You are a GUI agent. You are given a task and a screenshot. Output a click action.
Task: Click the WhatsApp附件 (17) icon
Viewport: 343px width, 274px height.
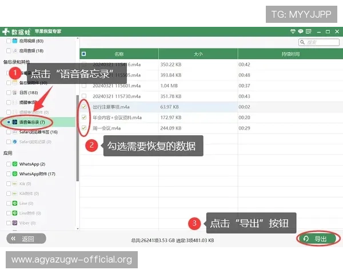tap(15, 174)
